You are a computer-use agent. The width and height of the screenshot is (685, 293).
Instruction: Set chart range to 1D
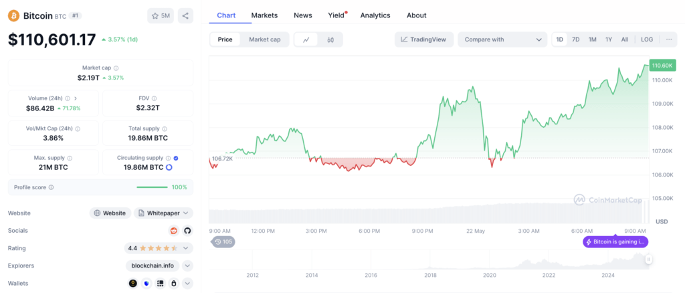click(560, 39)
